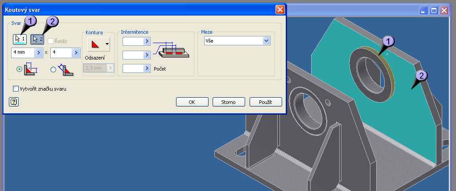Screen dimensions: 456x191
Task: Click the red triangle Kontura shape icon
Action: coord(95,44)
